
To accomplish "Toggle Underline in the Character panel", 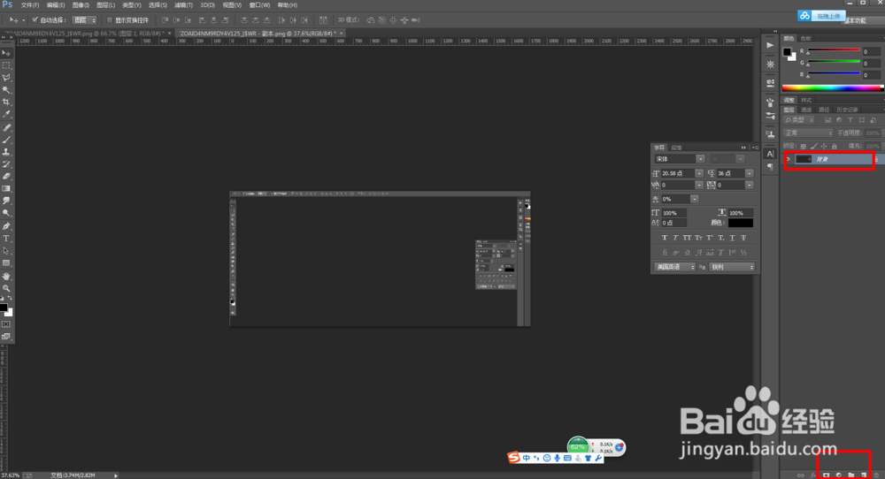I will [732, 238].
